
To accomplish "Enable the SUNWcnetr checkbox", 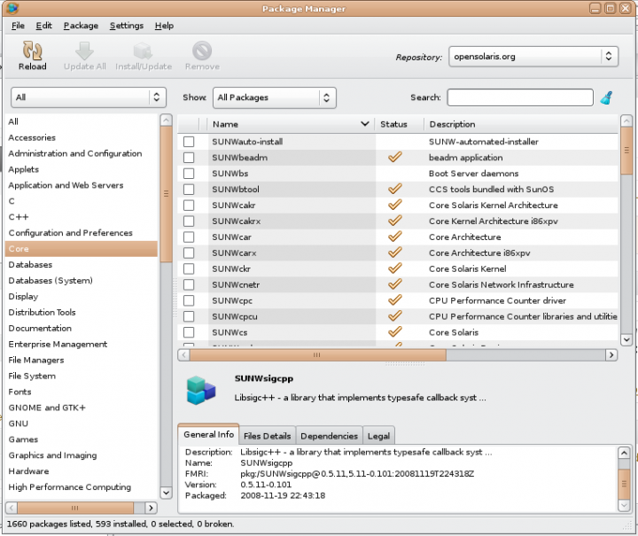I will coord(189,284).
